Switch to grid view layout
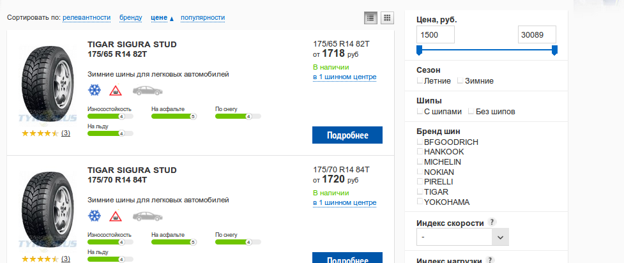 387,17
